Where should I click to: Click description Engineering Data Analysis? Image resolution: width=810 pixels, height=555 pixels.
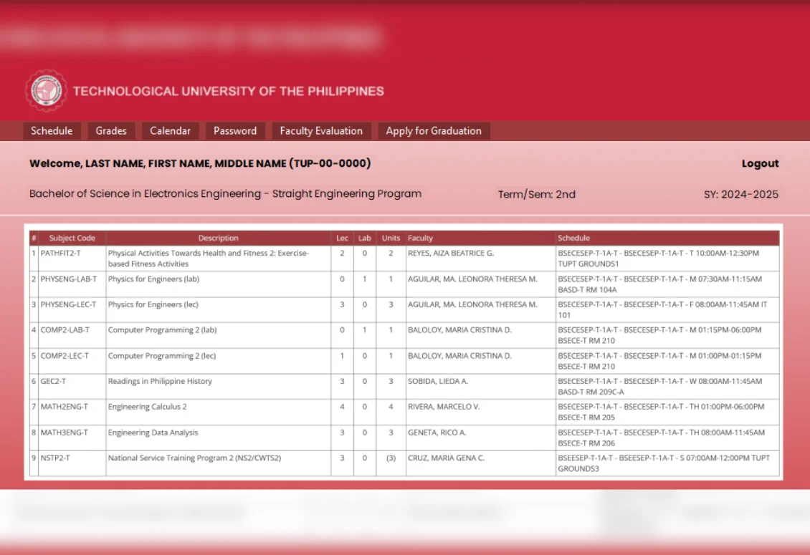[153, 433]
